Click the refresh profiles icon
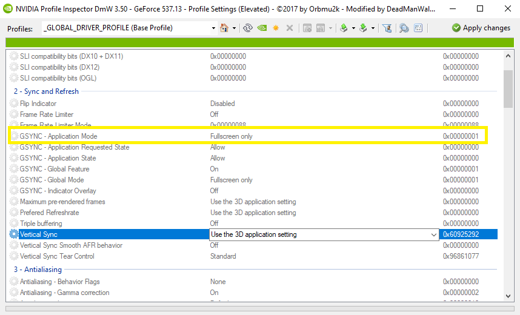 (x=248, y=28)
